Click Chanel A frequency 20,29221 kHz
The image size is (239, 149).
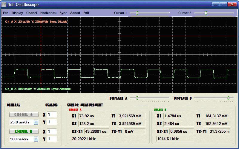pos(90,139)
